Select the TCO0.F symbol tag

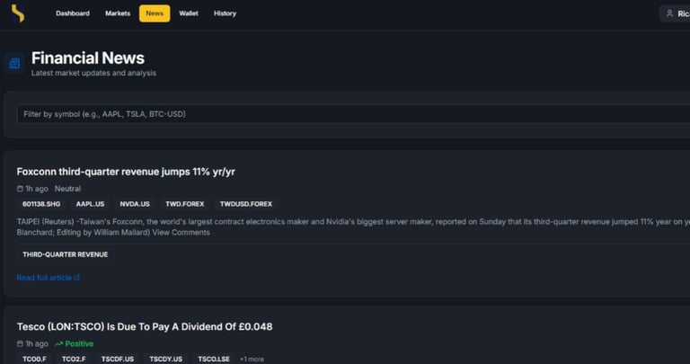click(34, 360)
